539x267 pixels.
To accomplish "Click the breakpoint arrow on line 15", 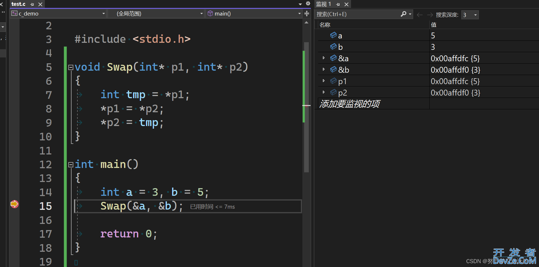I will tap(14, 204).
